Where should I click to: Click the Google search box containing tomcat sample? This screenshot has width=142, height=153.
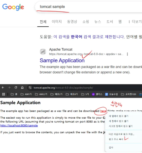click(x=88, y=7)
